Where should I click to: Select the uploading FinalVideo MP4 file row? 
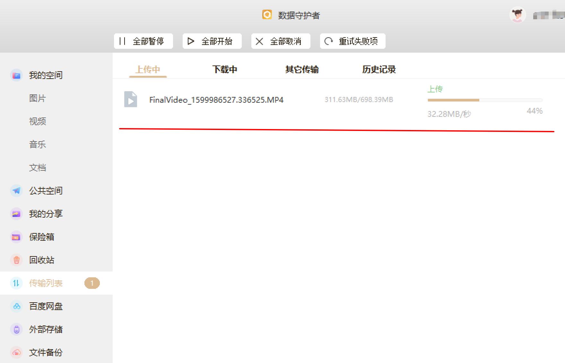pos(216,100)
